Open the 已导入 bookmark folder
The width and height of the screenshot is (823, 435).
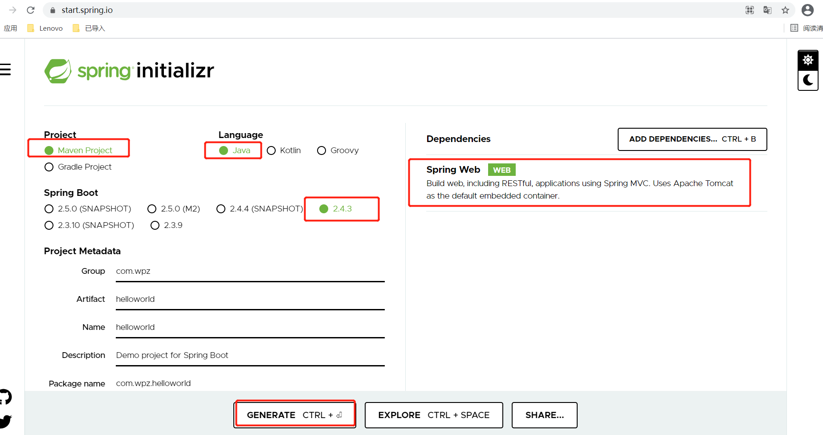[89, 28]
